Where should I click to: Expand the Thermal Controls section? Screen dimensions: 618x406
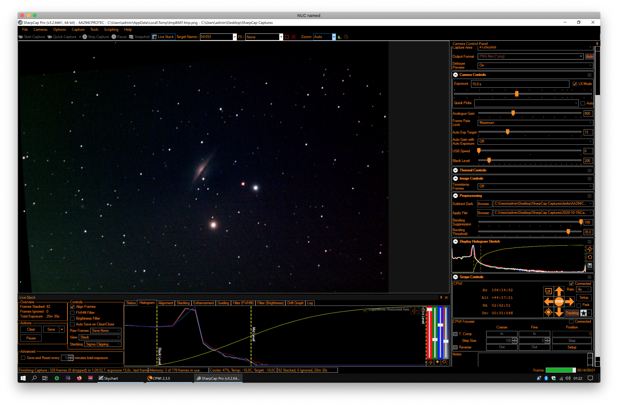click(455, 170)
